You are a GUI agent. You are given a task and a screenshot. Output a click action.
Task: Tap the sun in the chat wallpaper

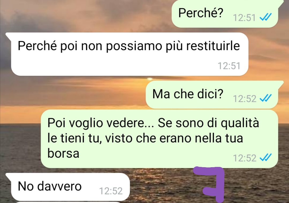150,79
